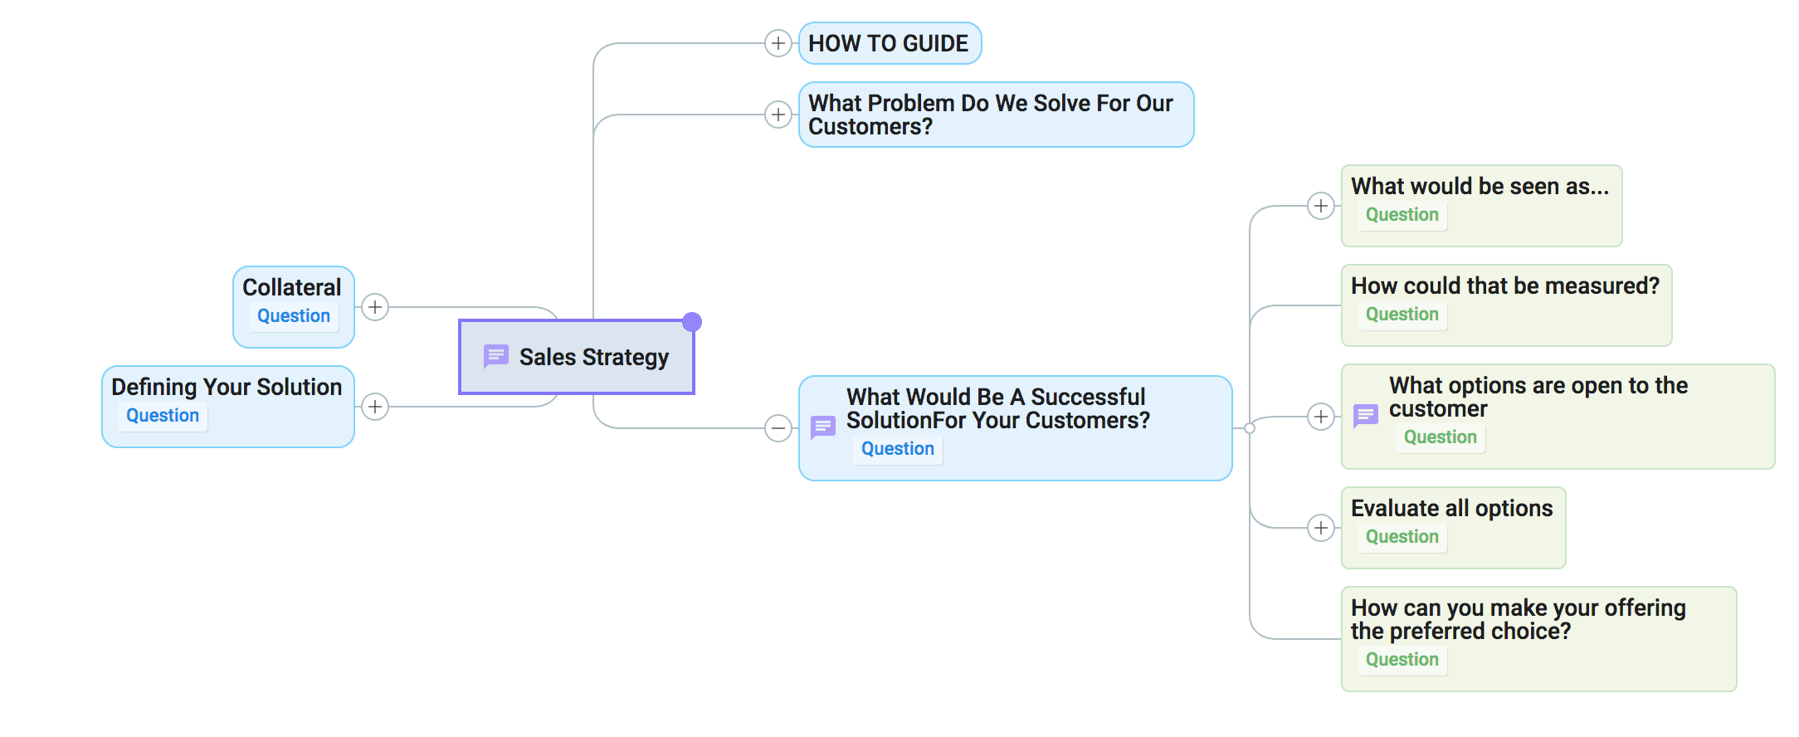Click the purple handle dot on Sales Strategy
Image resolution: width=1799 pixels, height=737 pixels.
point(692,322)
